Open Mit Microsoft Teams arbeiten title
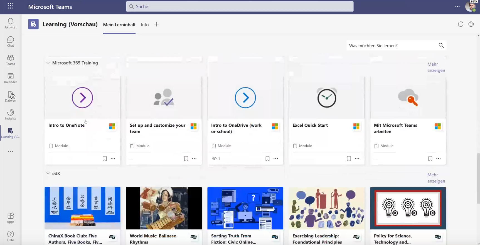This screenshot has height=245, width=480. tap(395, 128)
